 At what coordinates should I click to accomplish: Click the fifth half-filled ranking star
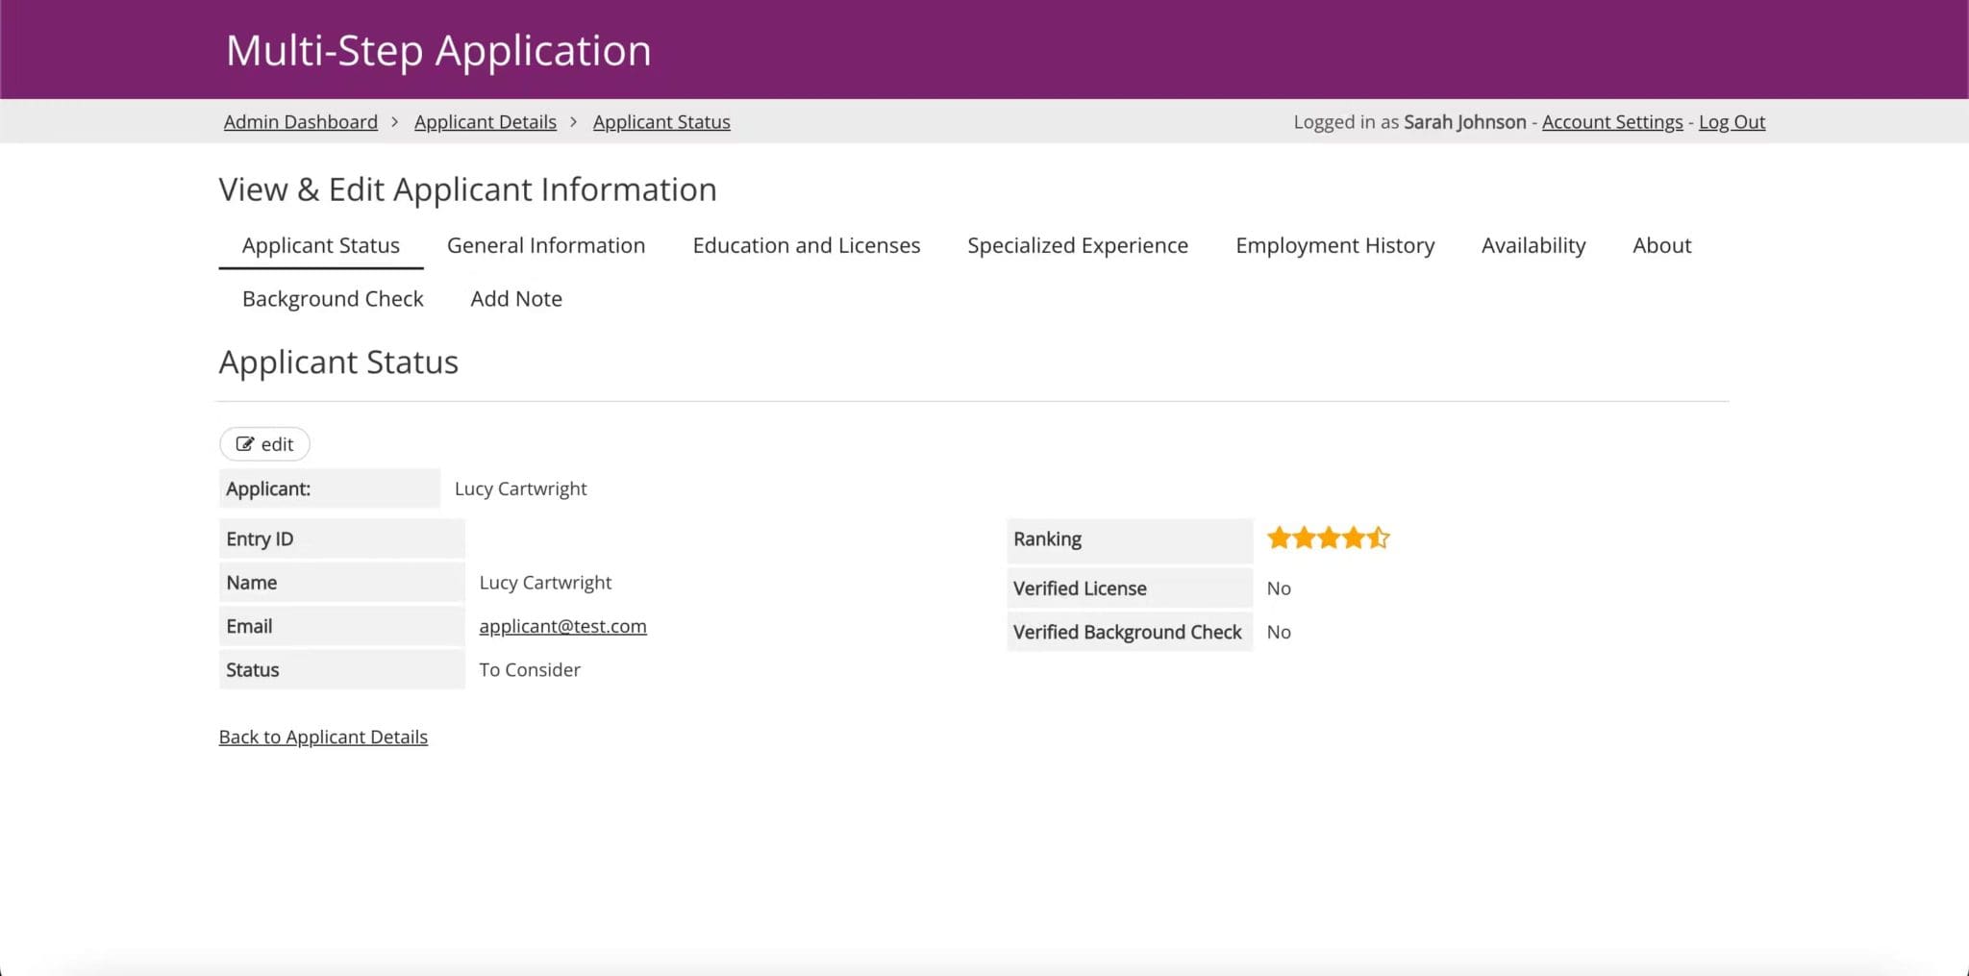click(x=1379, y=538)
